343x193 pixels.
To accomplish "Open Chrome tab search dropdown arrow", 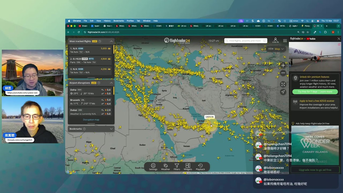I will 338,26.
